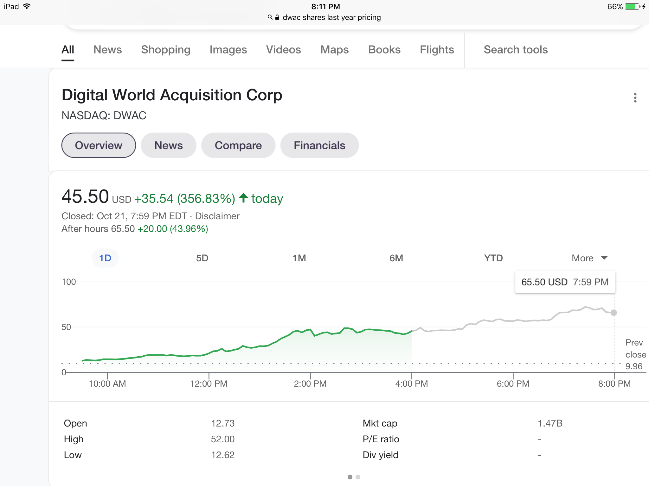Click the 4:00 PM axis label
This screenshot has width=649, height=486.
click(x=412, y=384)
